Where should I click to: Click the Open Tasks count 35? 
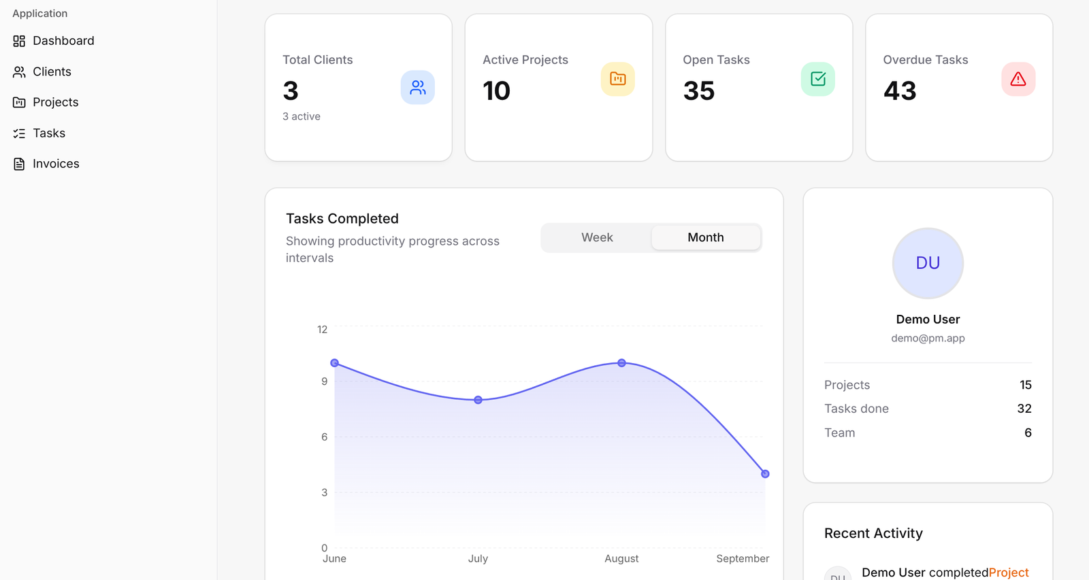[x=699, y=90]
